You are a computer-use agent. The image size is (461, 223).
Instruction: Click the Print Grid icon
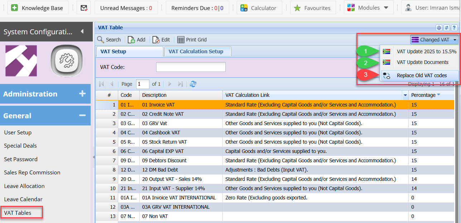[181, 40]
